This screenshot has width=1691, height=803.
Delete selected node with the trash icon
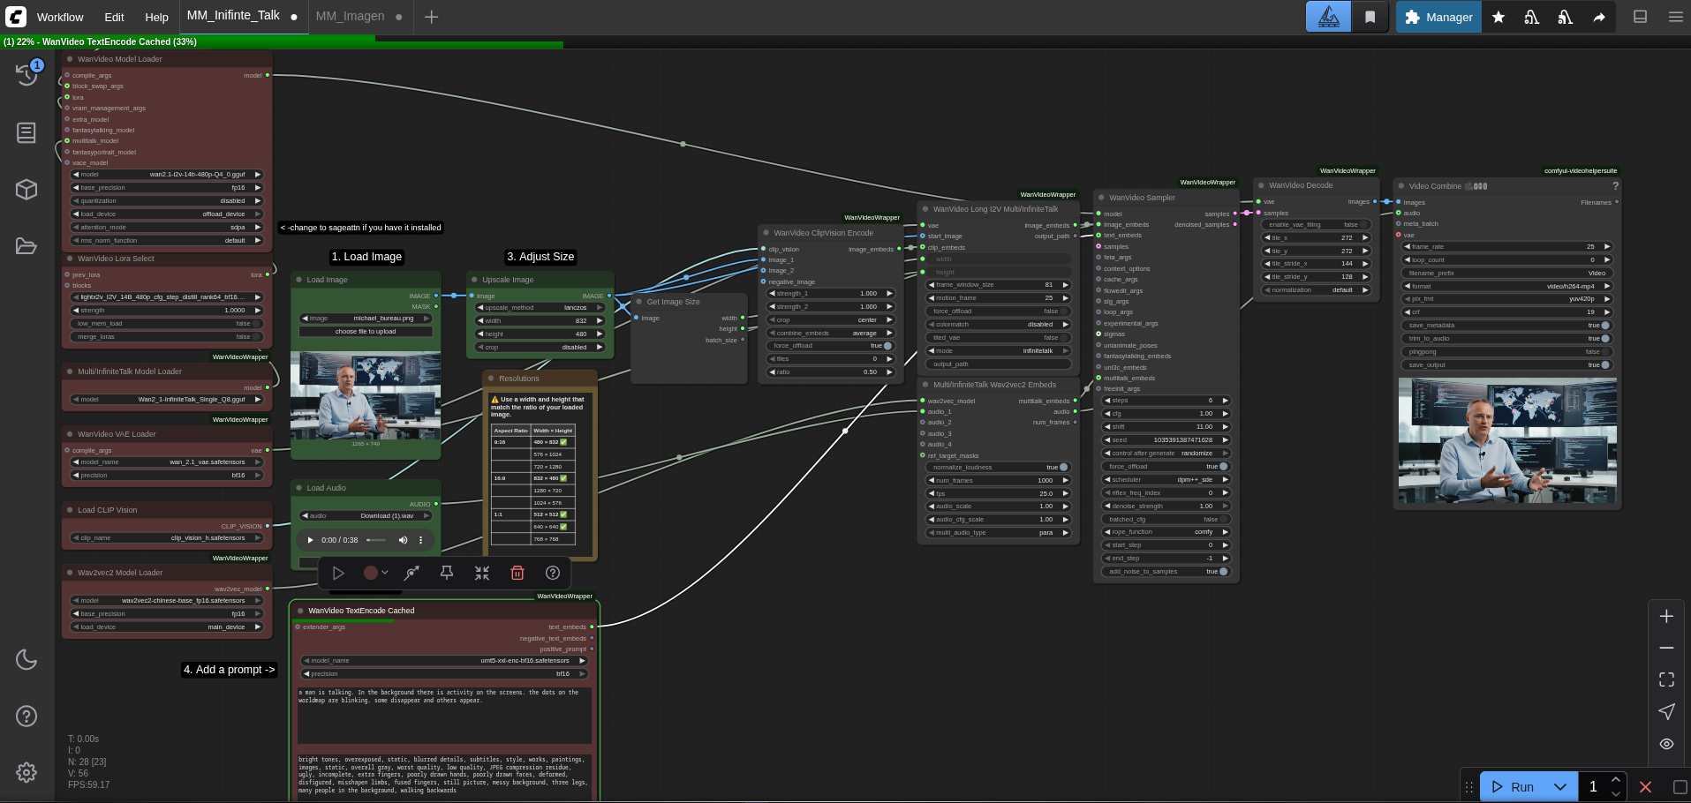coord(517,573)
